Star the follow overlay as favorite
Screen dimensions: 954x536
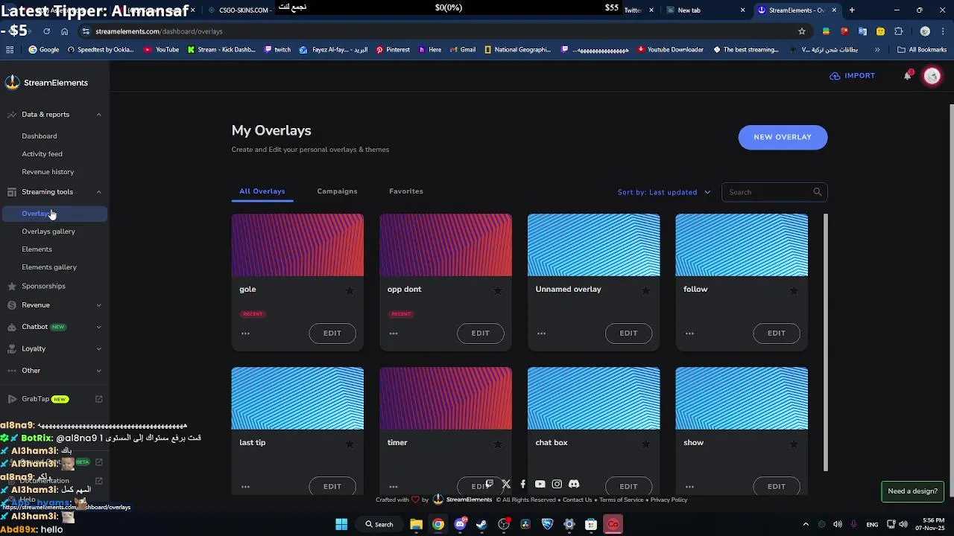point(793,290)
